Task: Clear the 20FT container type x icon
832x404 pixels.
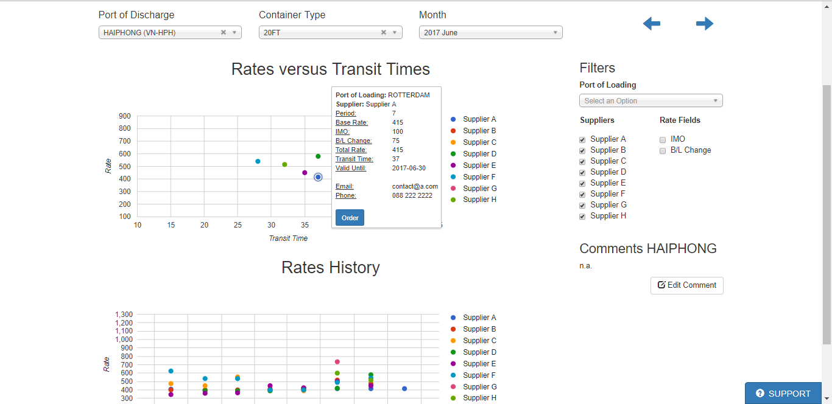Action: (384, 33)
